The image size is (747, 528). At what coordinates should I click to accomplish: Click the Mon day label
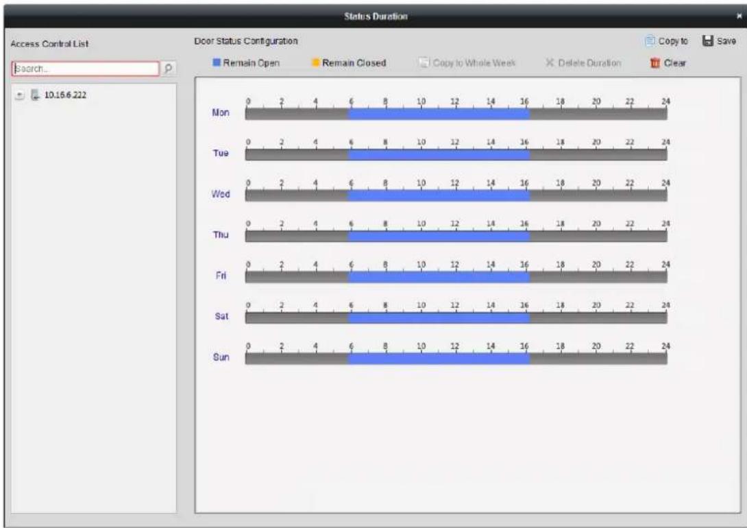pos(221,112)
